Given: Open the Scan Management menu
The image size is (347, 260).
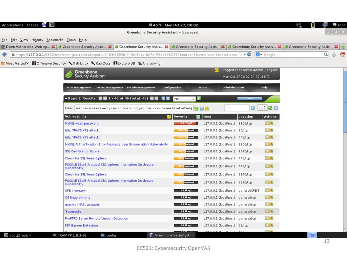Looking at the screenshot, I should [x=79, y=88].
